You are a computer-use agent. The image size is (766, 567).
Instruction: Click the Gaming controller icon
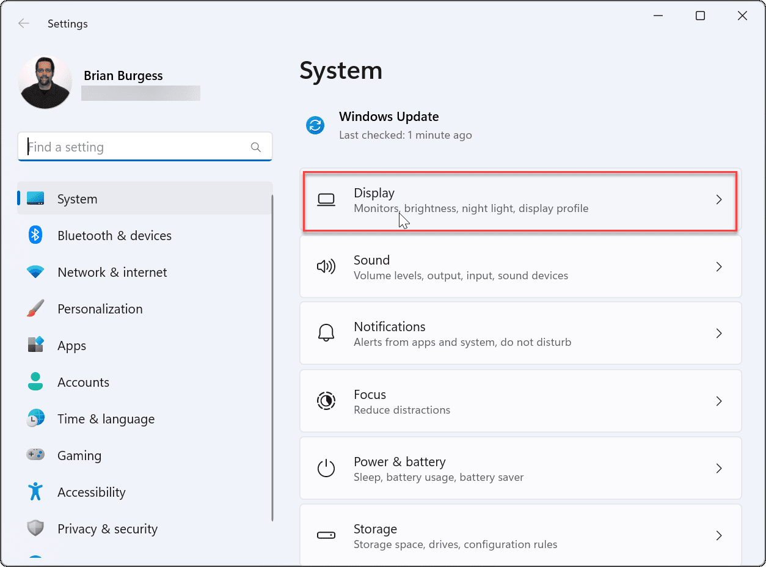[x=35, y=455]
